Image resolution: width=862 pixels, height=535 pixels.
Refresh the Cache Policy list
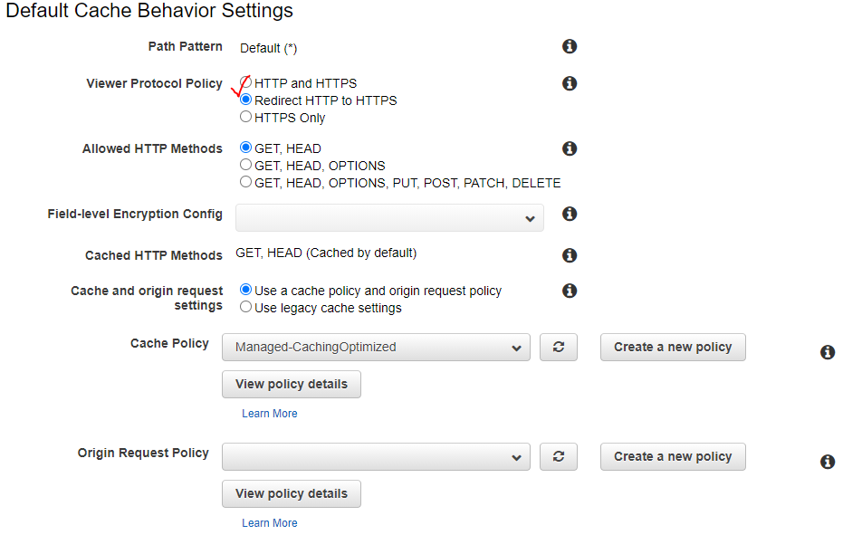(x=559, y=347)
